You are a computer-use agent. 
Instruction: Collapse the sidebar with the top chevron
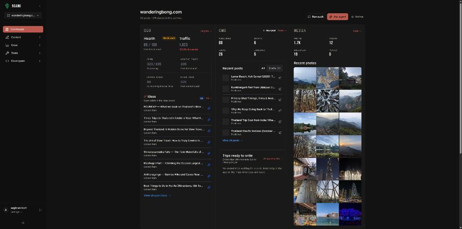tap(40, 6)
